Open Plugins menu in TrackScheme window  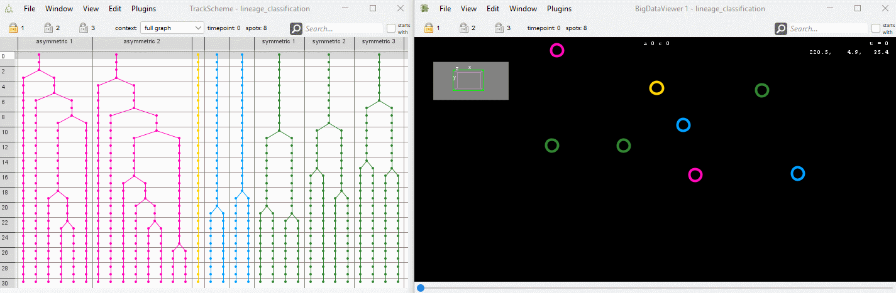coord(144,9)
